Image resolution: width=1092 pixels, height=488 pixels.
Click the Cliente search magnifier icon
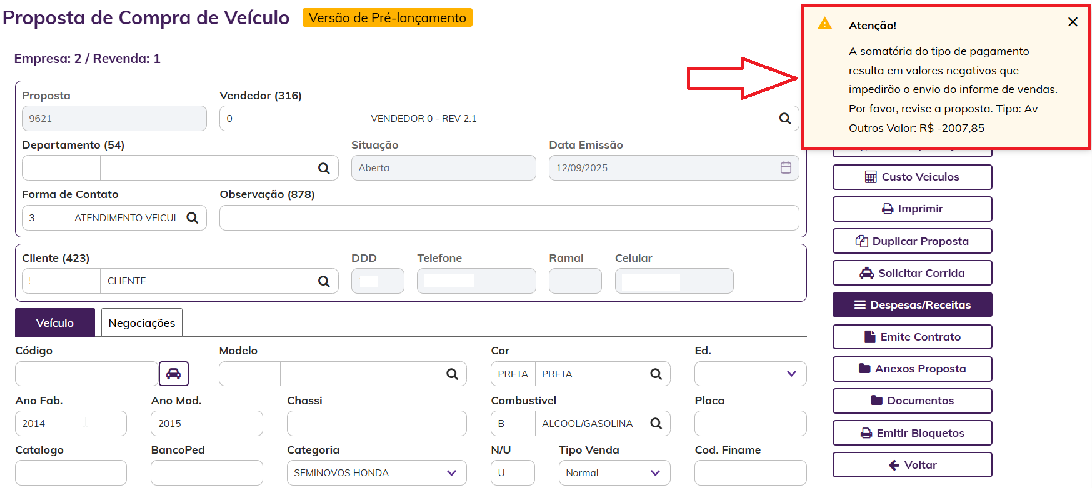(324, 281)
